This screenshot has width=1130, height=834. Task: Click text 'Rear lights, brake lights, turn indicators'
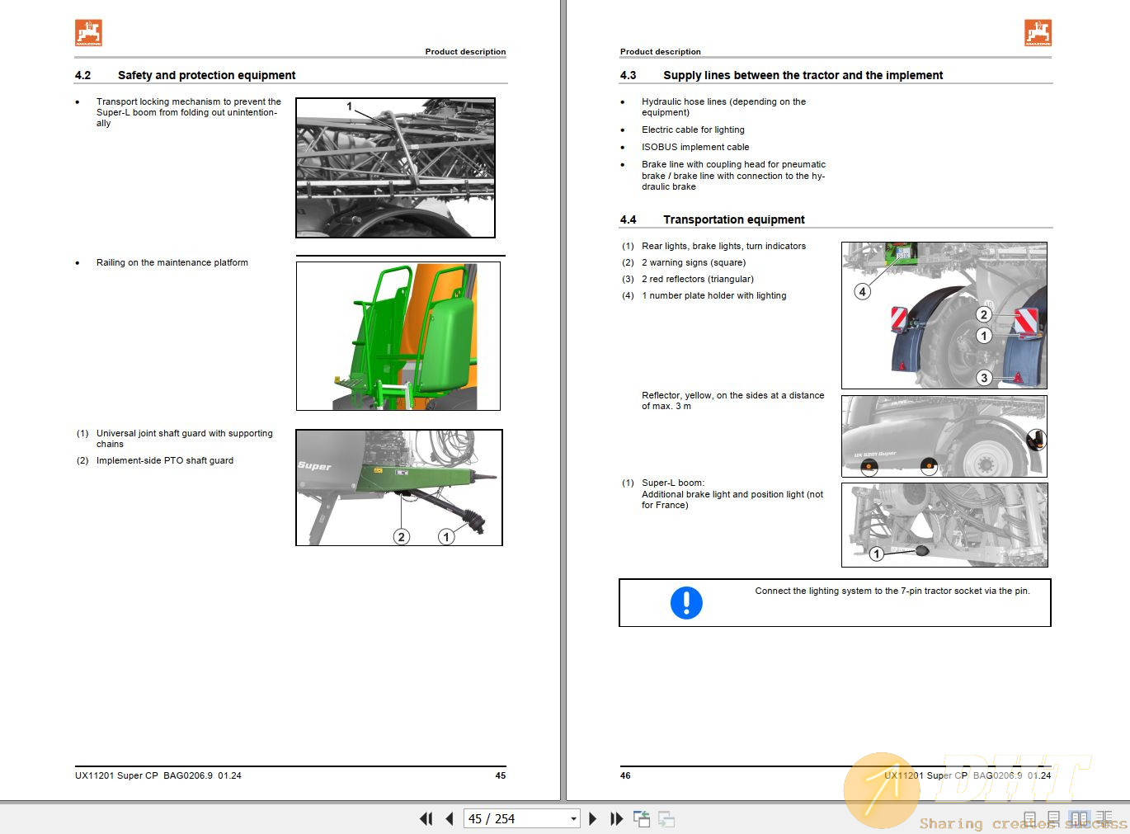pyautogui.click(x=724, y=246)
